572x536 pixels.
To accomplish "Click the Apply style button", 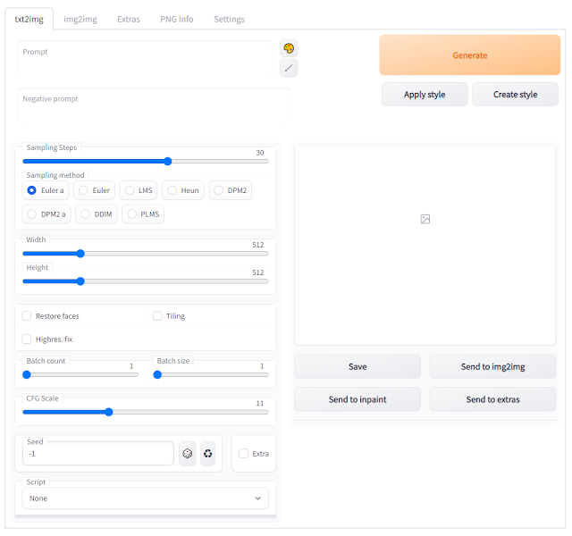I will 425,95.
